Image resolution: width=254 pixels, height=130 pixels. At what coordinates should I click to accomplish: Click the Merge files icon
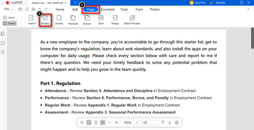click(x=115, y=20)
